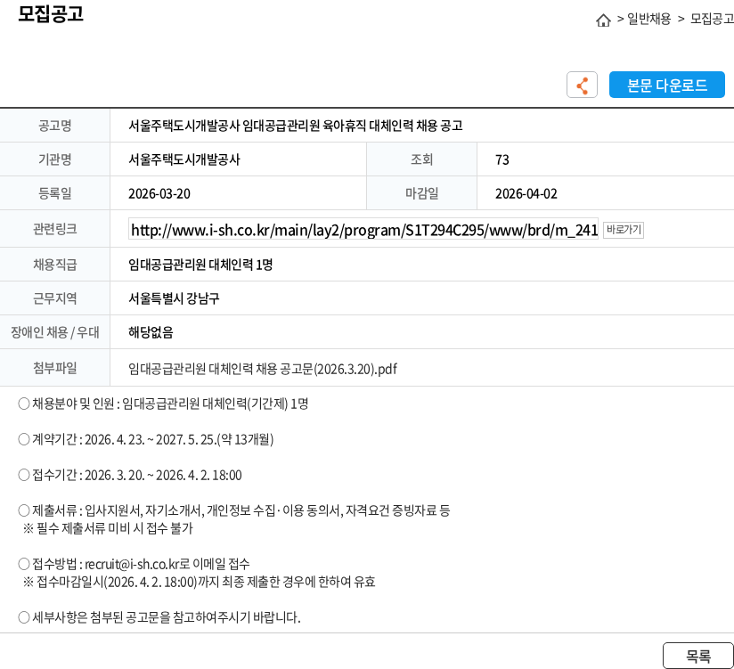The height and width of the screenshot is (669, 734).
Task: Download the post via 본문 다운로드 button
Action: click(x=666, y=85)
